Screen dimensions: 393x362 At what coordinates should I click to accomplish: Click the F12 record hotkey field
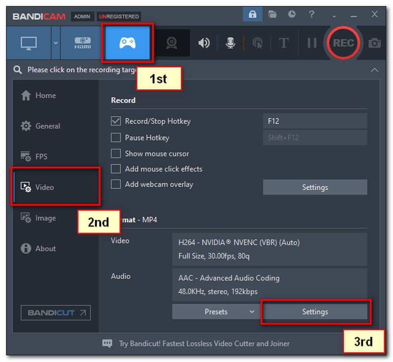315,121
